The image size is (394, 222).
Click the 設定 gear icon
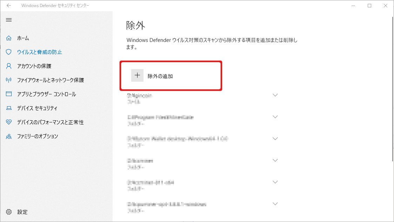coord(9,212)
